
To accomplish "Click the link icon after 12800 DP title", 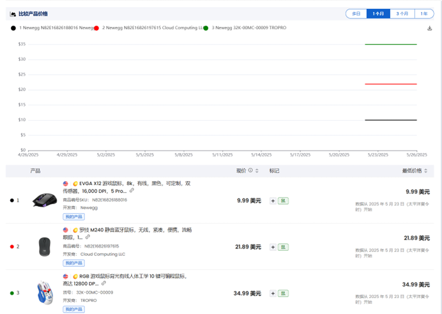I will coord(103,283).
